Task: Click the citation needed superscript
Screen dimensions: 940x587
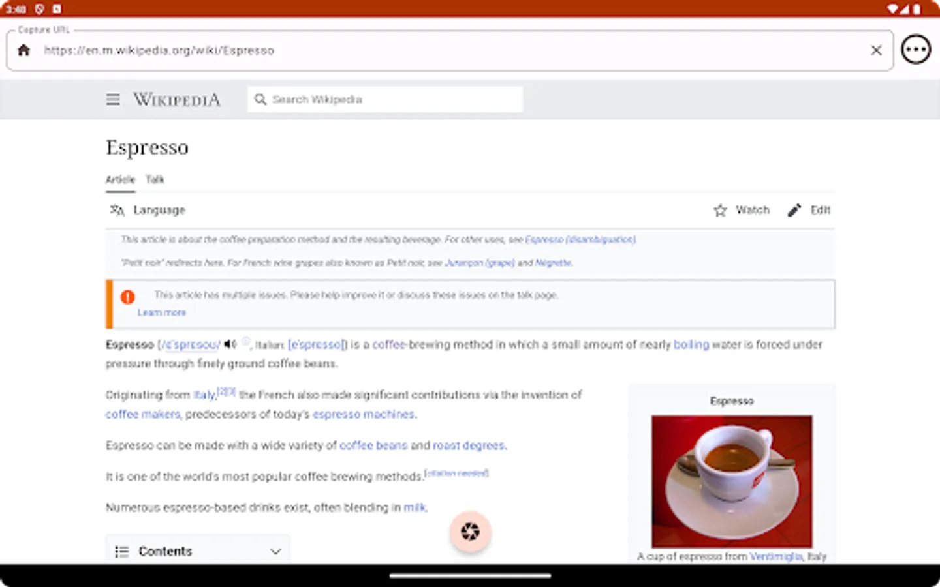Action: 456,473
